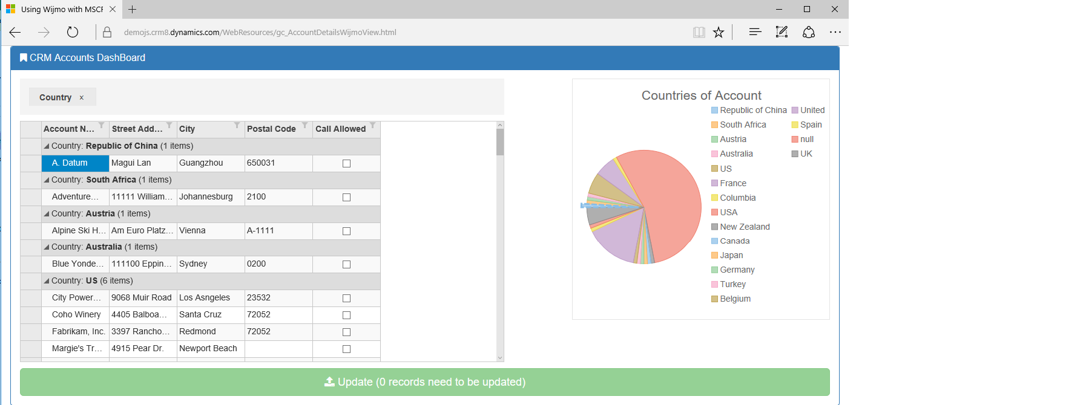Click the site security lock icon
Viewport: 1083px width, 405px height.
click(107, 33)
